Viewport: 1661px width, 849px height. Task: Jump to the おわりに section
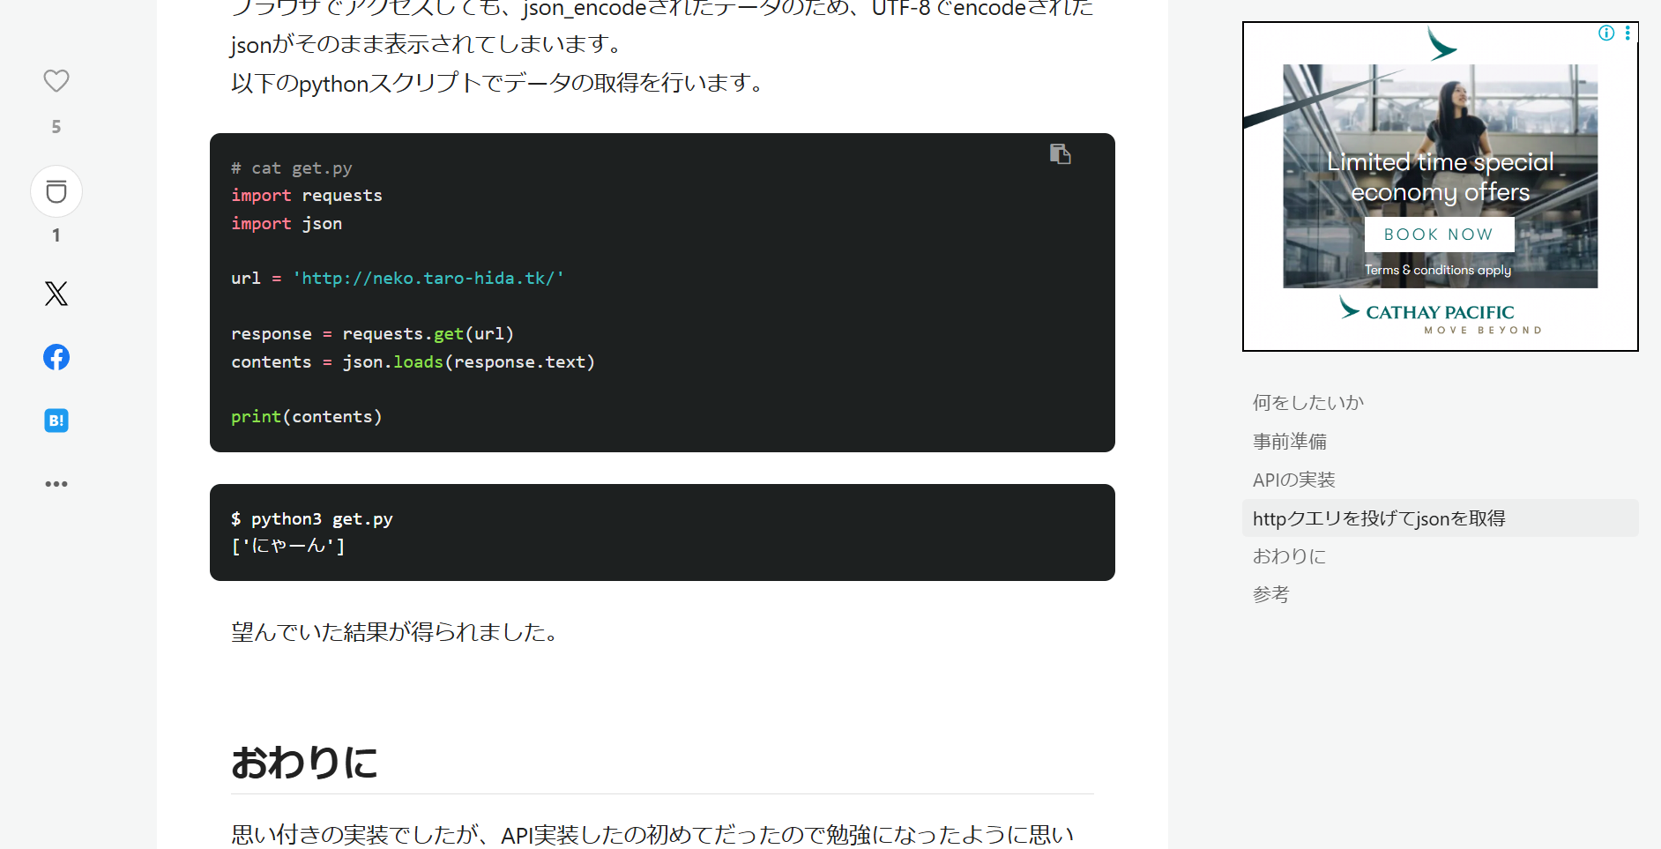[x=1289, y=556]
